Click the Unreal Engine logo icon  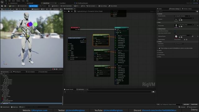[x=2, y=2]
